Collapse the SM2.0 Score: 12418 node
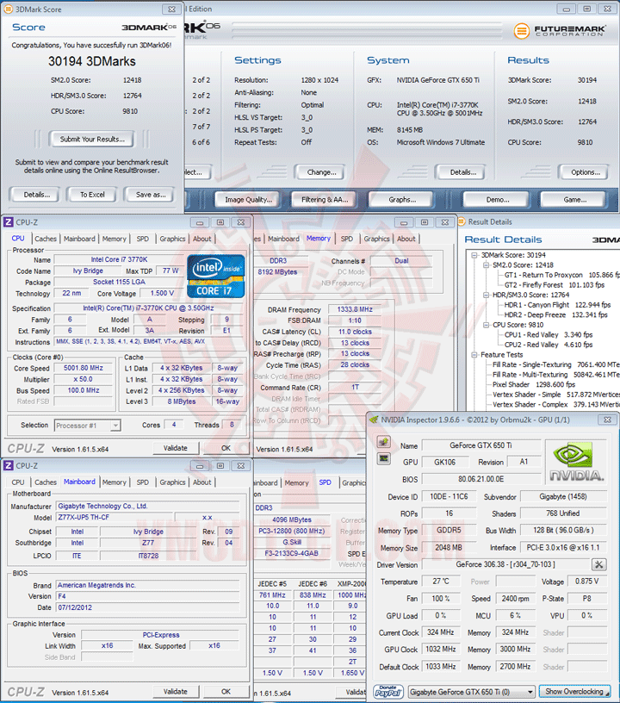The image size is (620, 703). click(486, 265)
